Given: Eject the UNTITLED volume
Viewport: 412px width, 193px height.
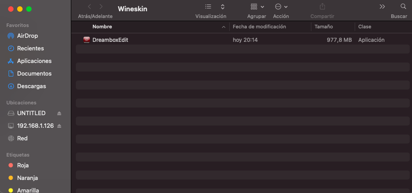Looking at the screenshot, I should coord(59,113).
